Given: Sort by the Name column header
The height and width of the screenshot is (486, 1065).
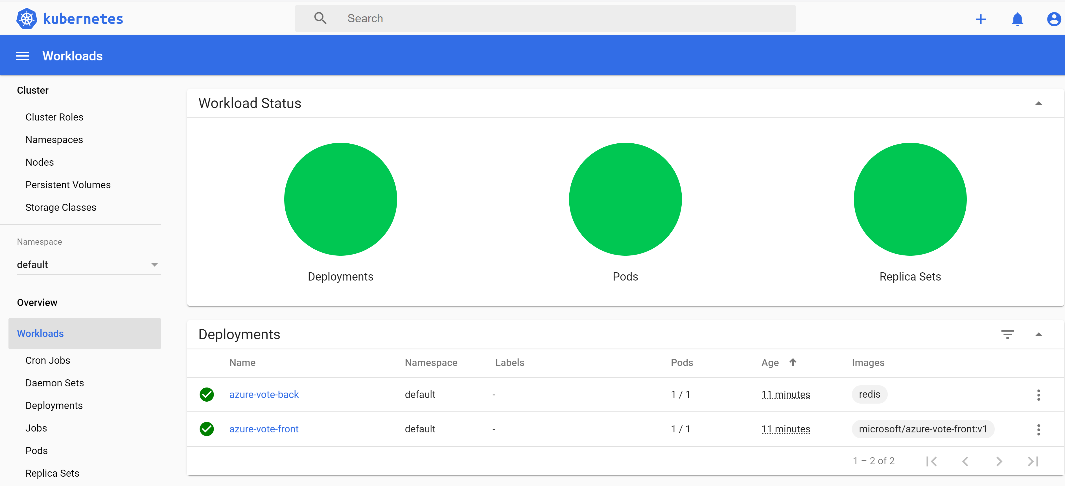Looking at the screenshot, I should click(x=242, y=362).
